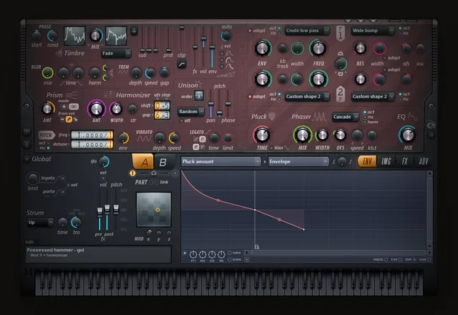458x315 pixels.
Task: Click the pitch freq value field
Action: pos(92,135)
